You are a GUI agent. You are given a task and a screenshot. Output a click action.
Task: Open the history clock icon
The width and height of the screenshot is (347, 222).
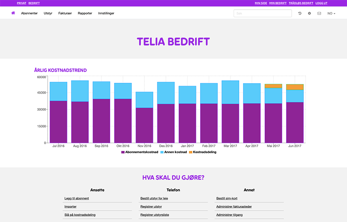[300, 13]
